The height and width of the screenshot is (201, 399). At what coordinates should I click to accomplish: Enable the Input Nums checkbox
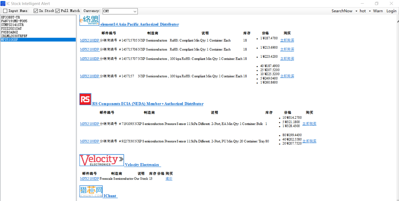click(x=5, y=11)
